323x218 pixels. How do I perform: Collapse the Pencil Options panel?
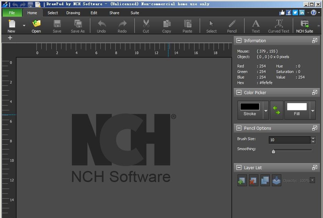tap(239, 128)
